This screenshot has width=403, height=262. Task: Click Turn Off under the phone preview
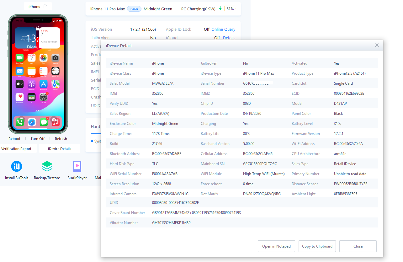click(x=38, y=139)
